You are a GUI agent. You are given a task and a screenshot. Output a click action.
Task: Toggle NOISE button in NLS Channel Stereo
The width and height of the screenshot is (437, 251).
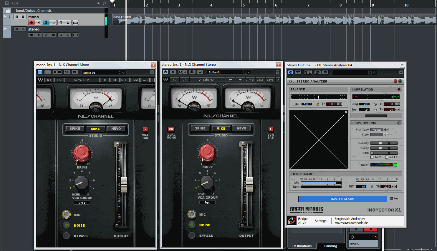[192, 225]
